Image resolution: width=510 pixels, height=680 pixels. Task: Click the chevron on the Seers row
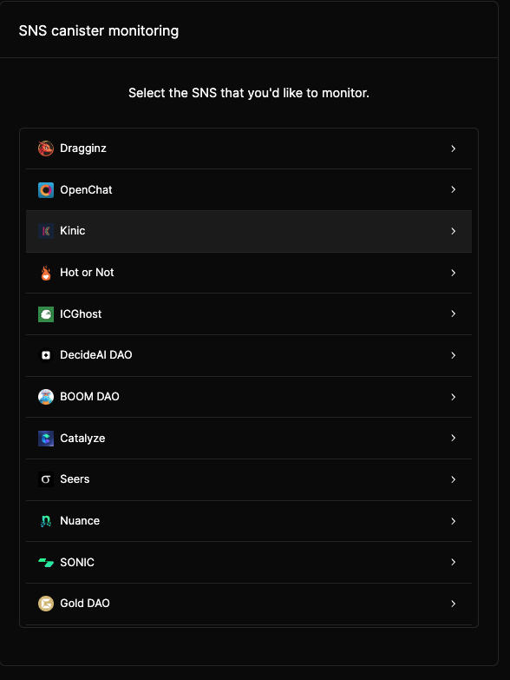(454, 479)
